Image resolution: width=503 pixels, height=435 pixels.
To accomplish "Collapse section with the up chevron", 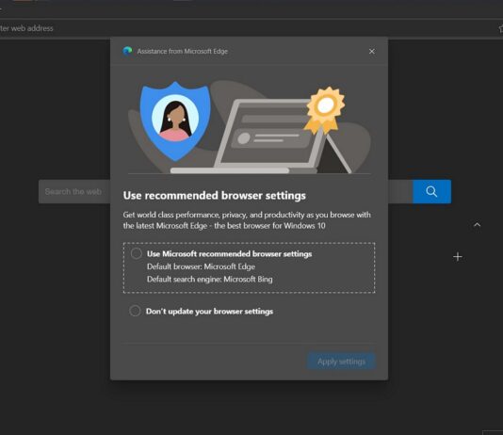I will [x=477, y=225].
